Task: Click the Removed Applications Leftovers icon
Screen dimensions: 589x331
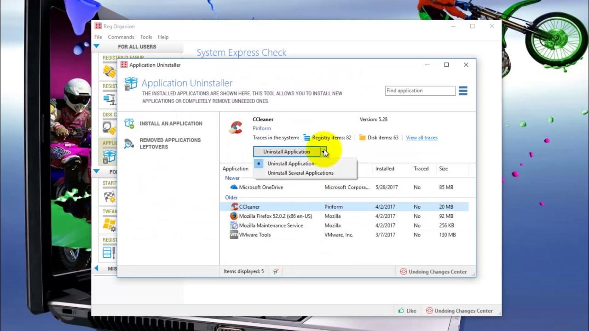Action: [129, 143]
